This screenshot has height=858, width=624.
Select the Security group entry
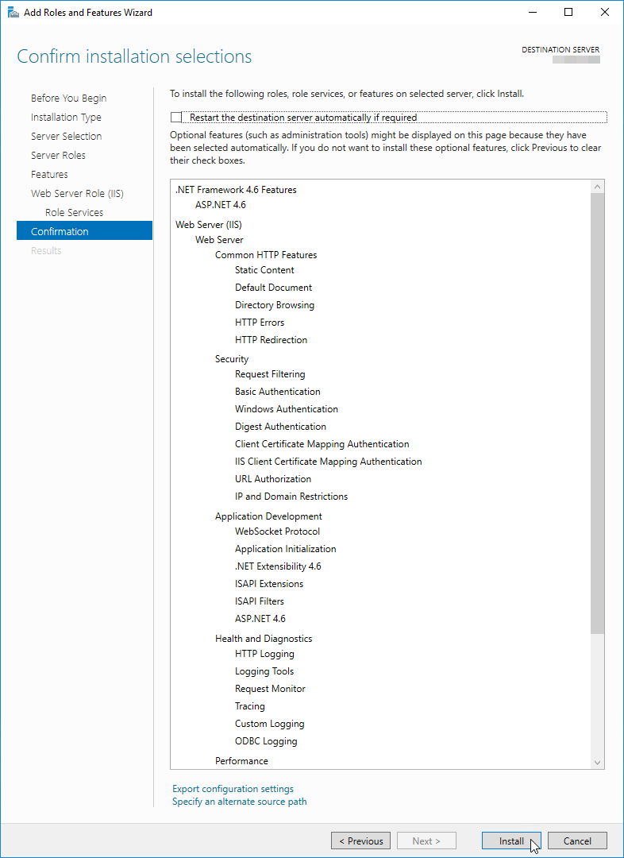click(x=232, y=359)
